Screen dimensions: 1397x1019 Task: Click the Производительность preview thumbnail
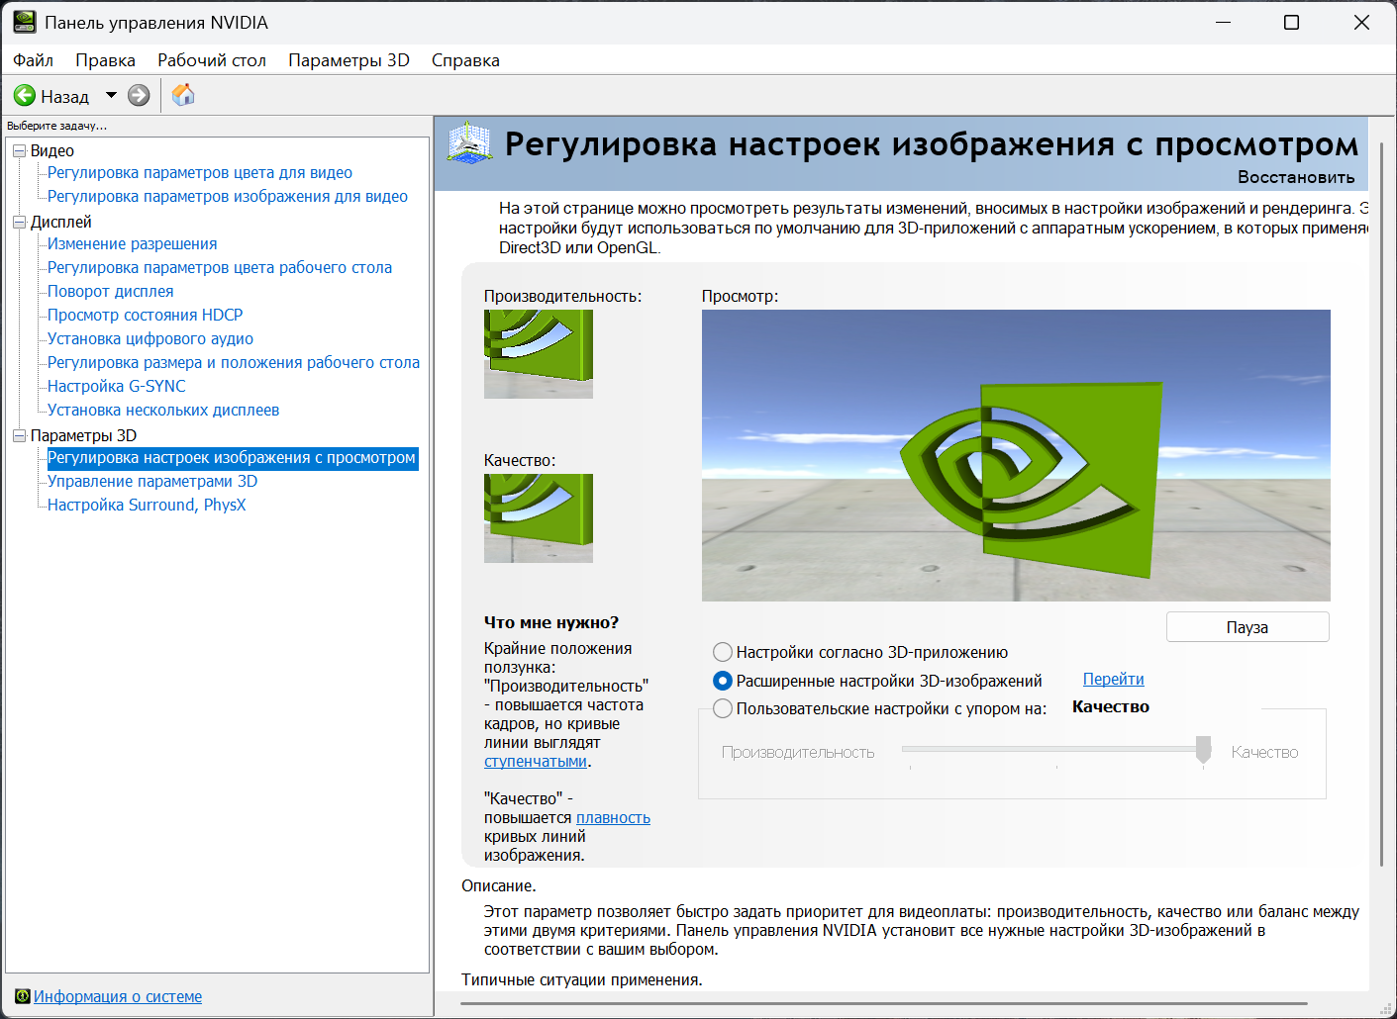coord(539,354)
